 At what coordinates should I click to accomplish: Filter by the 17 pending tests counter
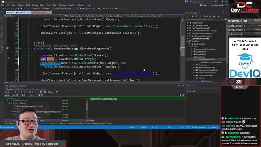click(x=41, y=95)
